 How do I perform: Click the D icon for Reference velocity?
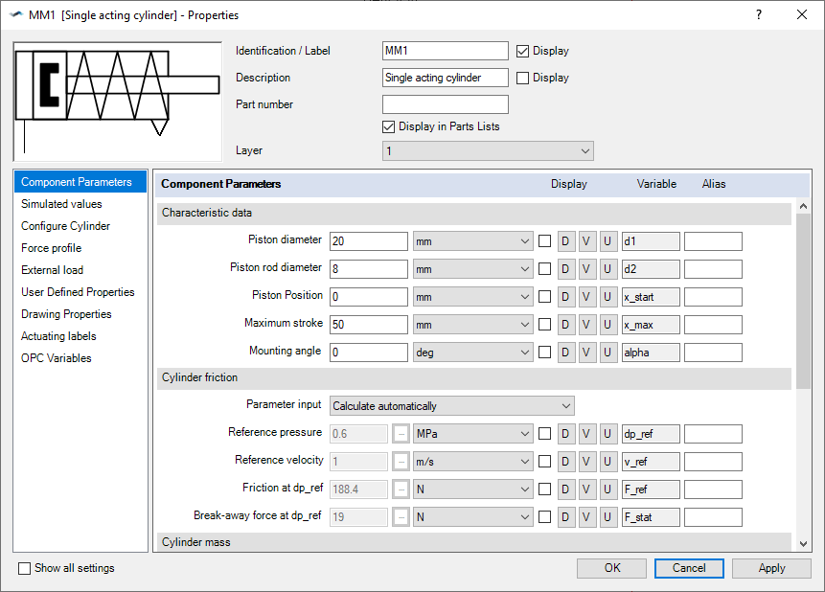pos(565,461)
